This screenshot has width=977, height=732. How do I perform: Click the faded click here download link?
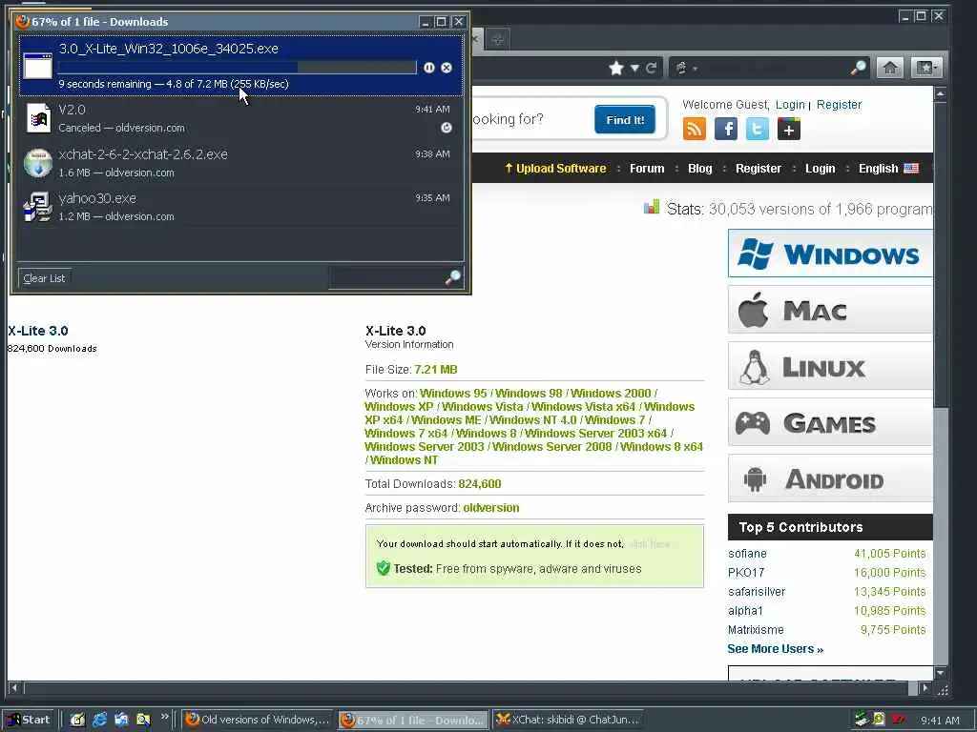pyautogui.click(x=650, y=544)
